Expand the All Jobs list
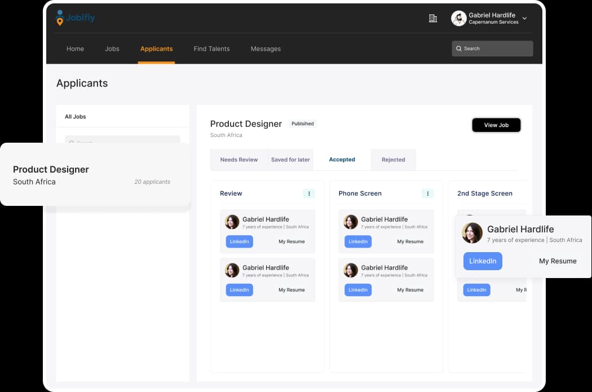Viewport: 592px width, 392px height. click(x=75, y=116)
